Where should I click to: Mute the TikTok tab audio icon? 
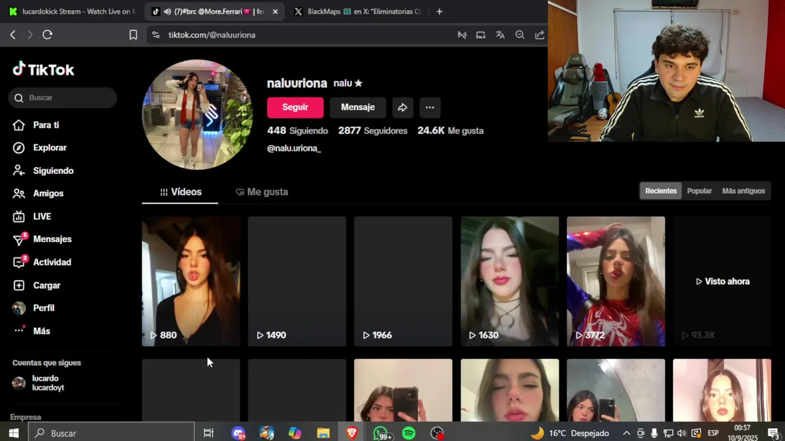coord(167,12)
